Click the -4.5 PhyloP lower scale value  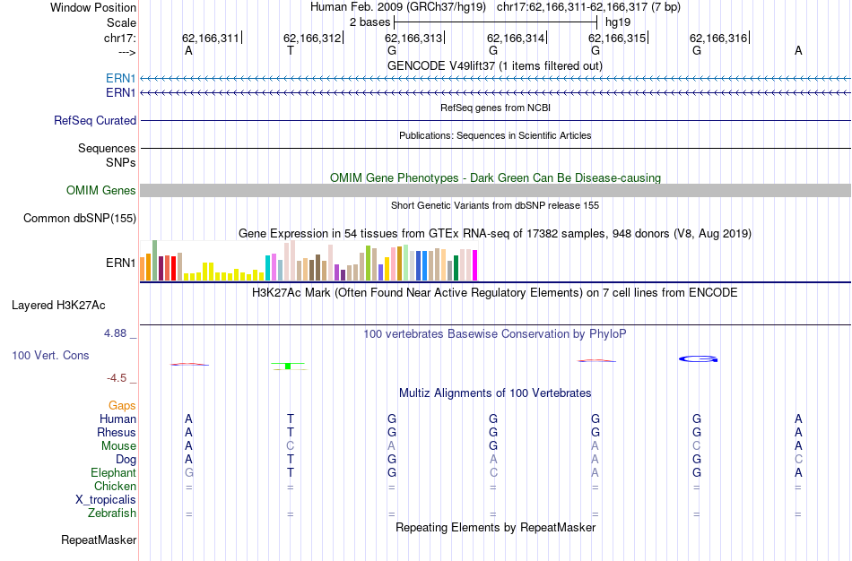point(117,378)
